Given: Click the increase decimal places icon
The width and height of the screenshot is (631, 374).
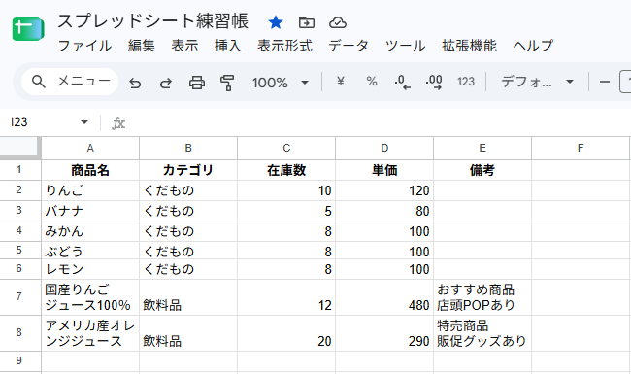Looking at the screenshot, I should 434,82.
